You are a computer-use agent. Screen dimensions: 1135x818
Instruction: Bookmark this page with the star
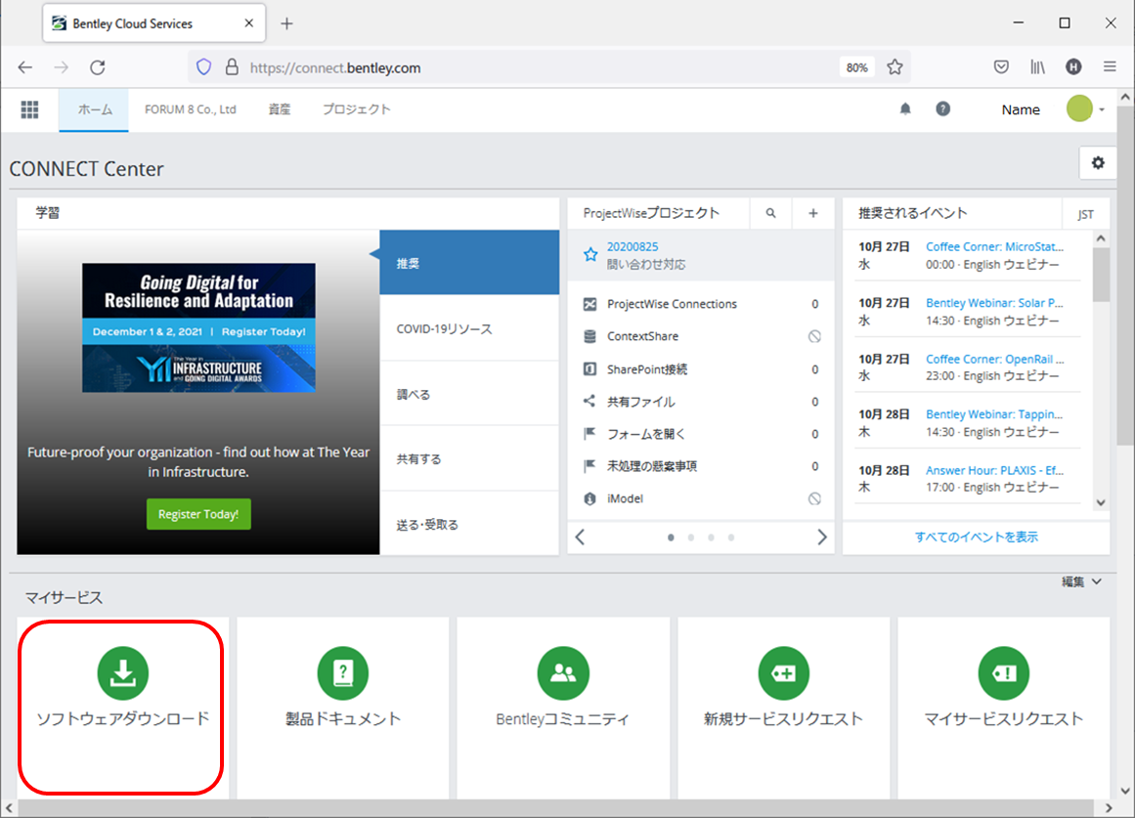[x=895, y=67]
